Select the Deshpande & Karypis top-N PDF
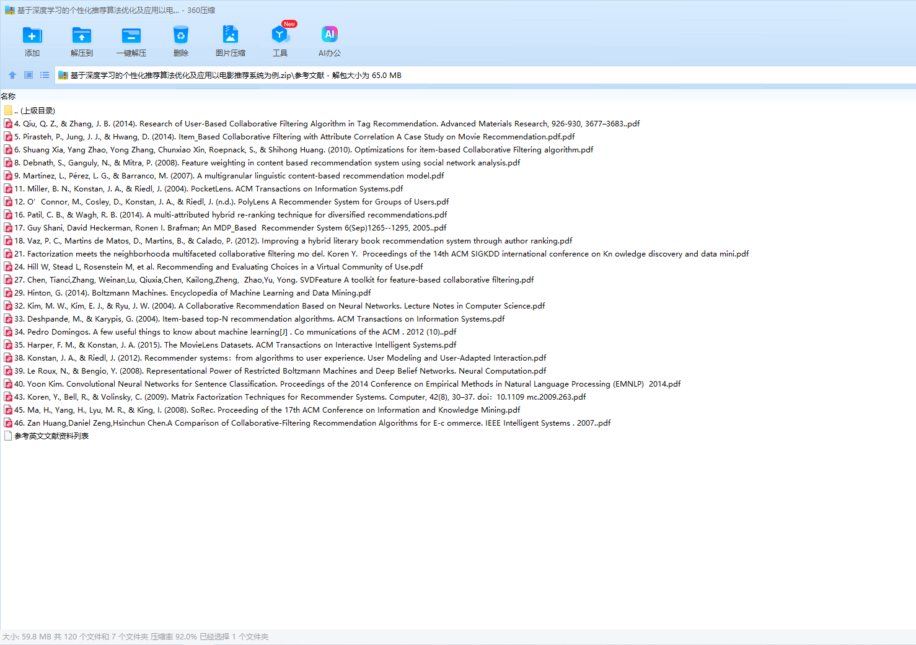This screenshot has width=916, height=645. pyautogui.click(x=260, y=319)
